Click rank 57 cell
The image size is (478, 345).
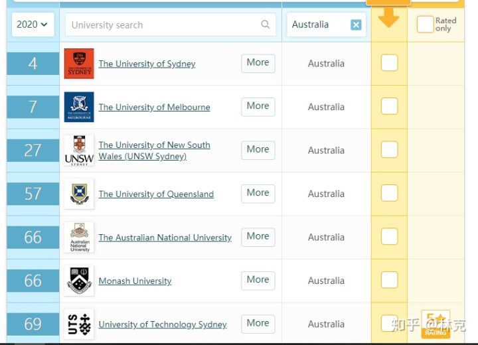33,194
